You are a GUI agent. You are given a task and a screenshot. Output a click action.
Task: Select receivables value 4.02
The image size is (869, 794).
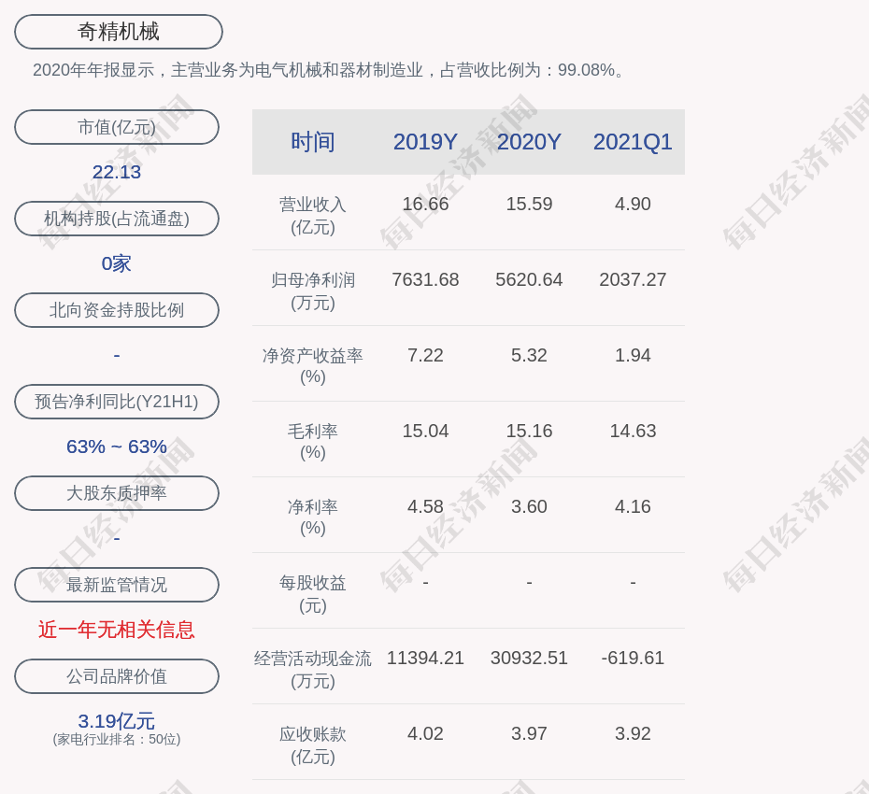tap(425, 733)
